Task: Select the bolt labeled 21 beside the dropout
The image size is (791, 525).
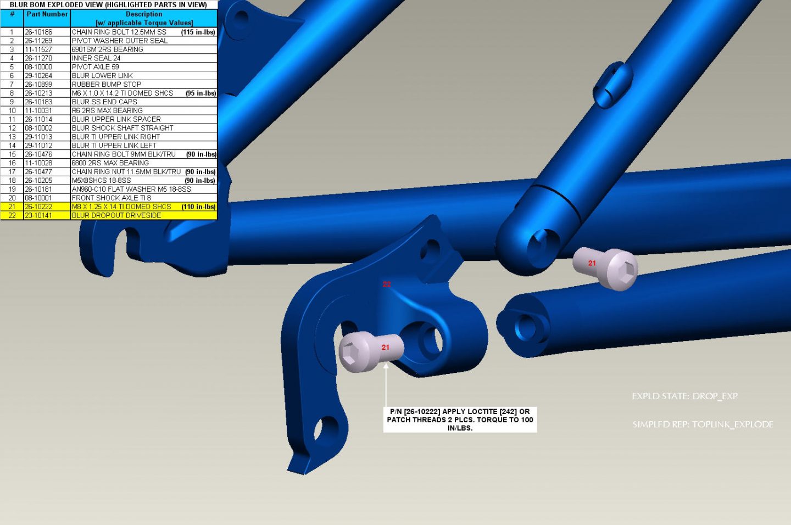Action: [x=369, y=350]
